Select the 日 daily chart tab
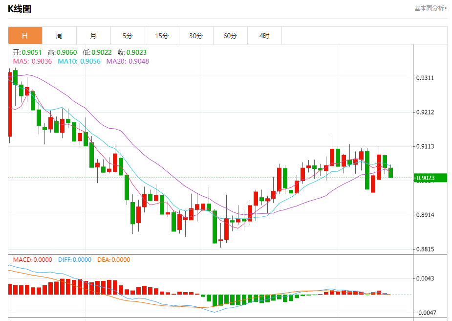This screenshot has height=321, width=452. point(25,36)
